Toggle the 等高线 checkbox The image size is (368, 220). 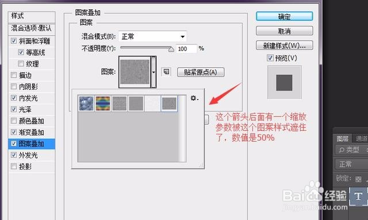click(21, 52)
